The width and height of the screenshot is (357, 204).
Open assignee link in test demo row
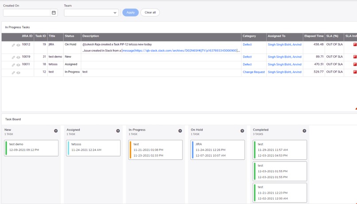285,57
